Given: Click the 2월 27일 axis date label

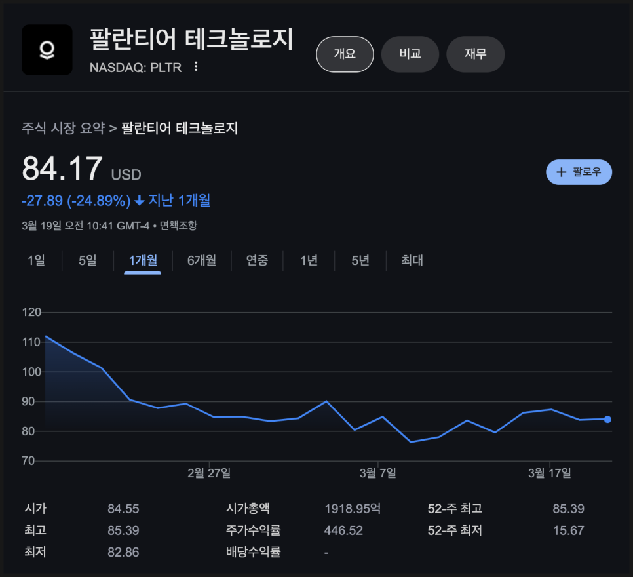Looking at the screenshot, I should [x=209, y=473].
